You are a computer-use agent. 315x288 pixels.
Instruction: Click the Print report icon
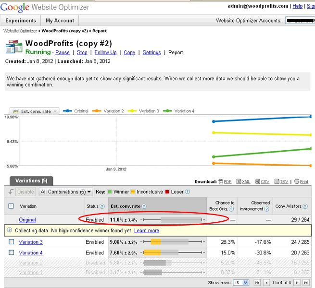tap(301, 182)
